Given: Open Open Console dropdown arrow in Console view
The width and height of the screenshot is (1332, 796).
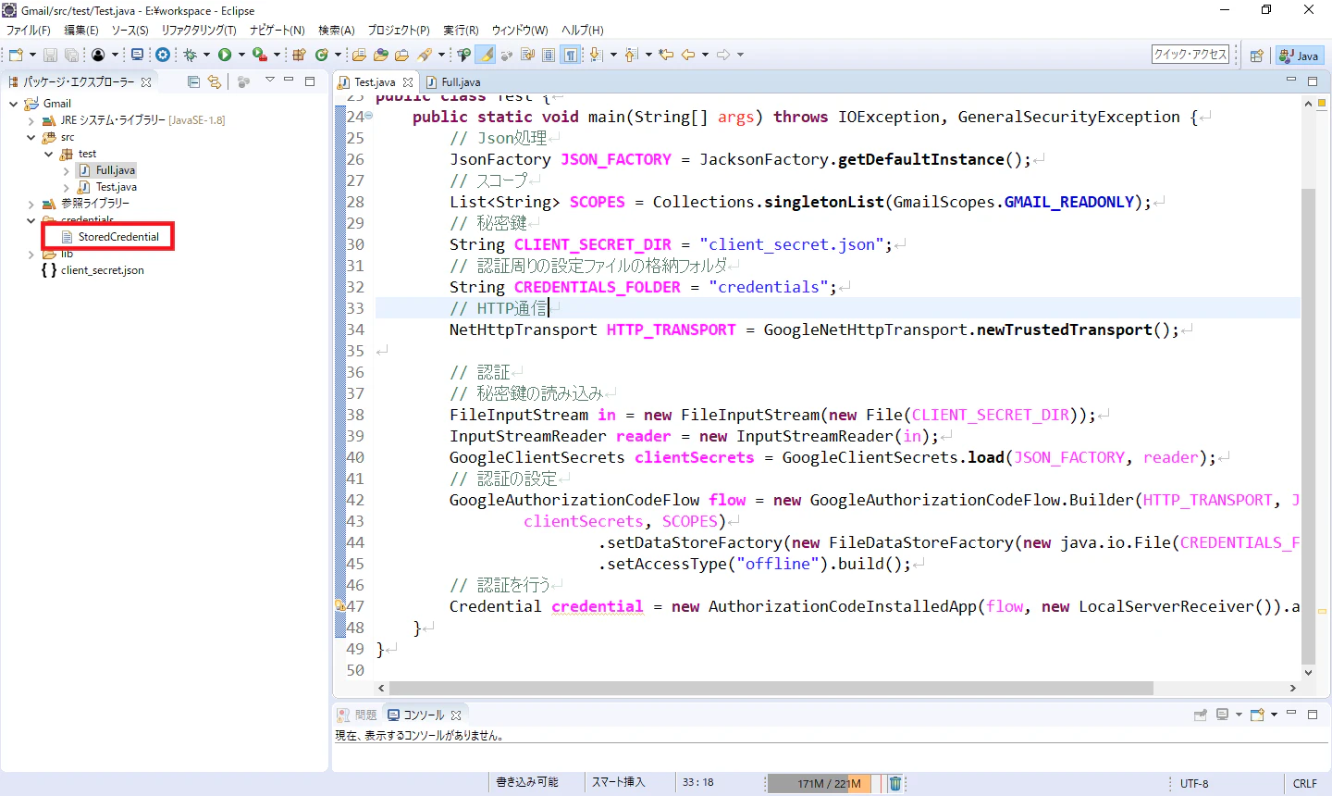Looking at the screenshot, I should tap(1274, 715).
